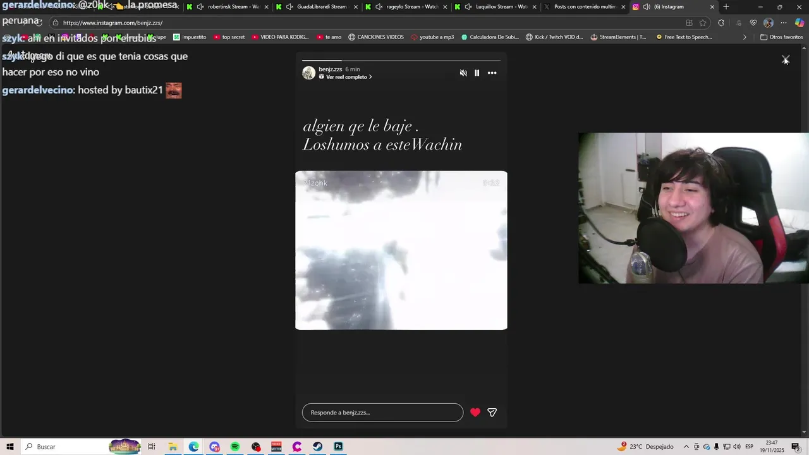Open browser essentials heart-pulse icon
Screen dimensions: 809x455
point(753,23)
